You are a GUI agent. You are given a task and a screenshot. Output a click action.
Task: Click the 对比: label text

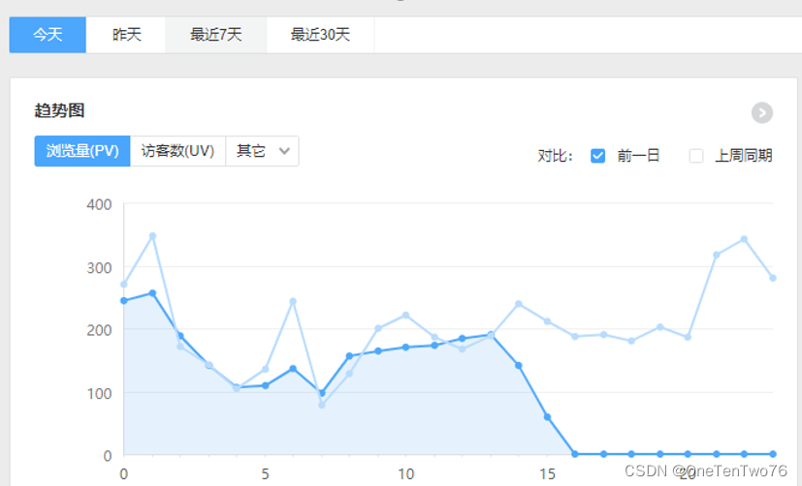point(555,156)
